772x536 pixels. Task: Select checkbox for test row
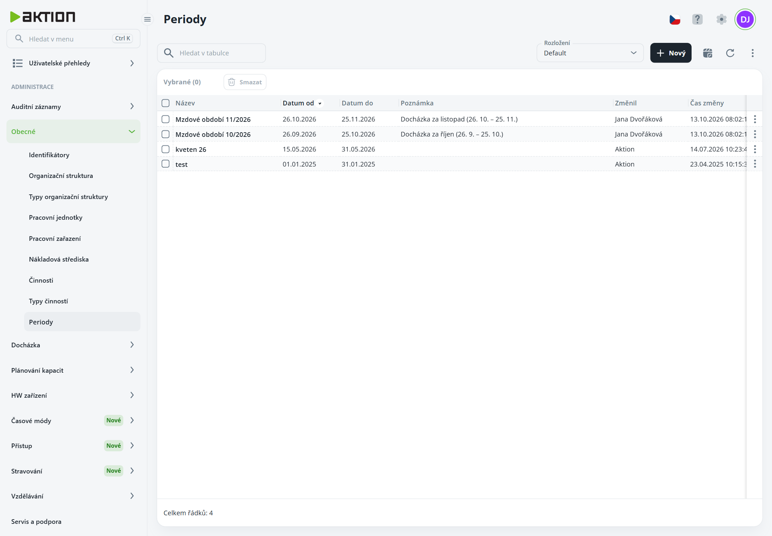[x=165, y=164]
